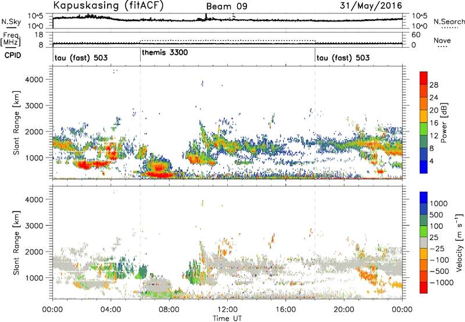This screenshot has height=322, width=465.
Task: Click the 1000 range tick on the velocity panel
Action: tap(34, 278)
